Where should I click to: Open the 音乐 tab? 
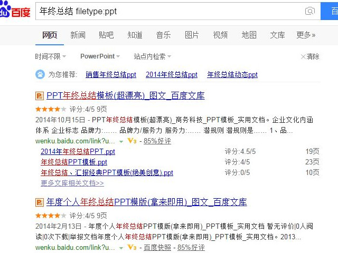pyautogui.click(x=163, y=35)
